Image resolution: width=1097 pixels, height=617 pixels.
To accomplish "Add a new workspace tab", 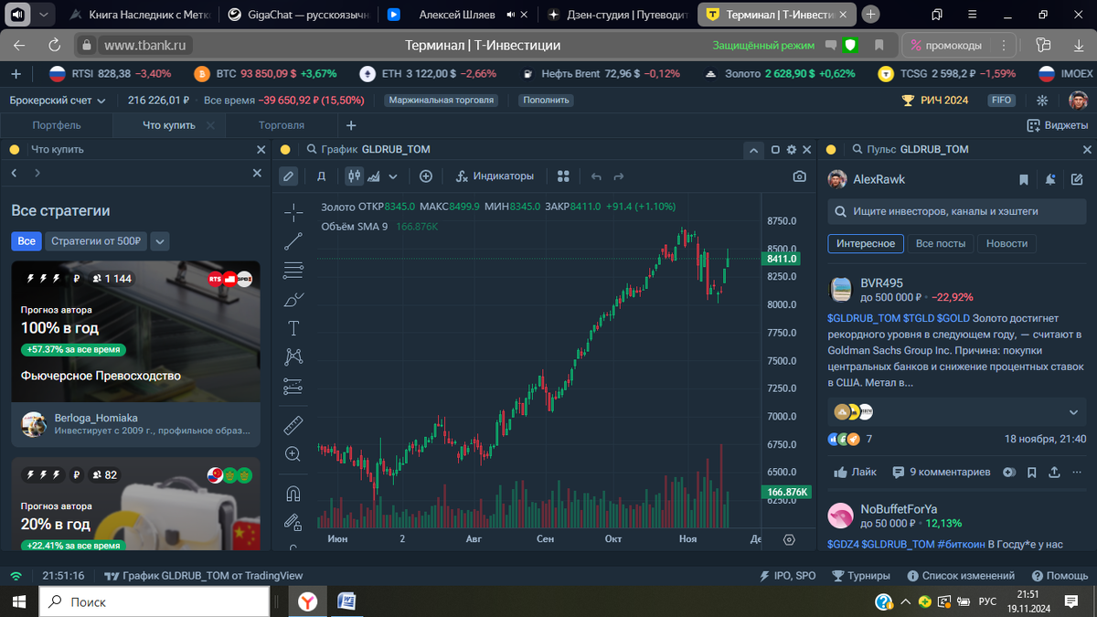I will tap(351, 125).
